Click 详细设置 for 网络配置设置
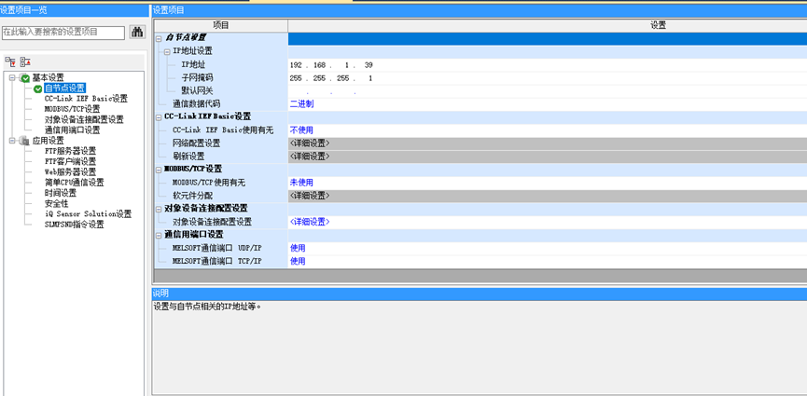Viewport: 807px width, 396px height. (310, 143)
